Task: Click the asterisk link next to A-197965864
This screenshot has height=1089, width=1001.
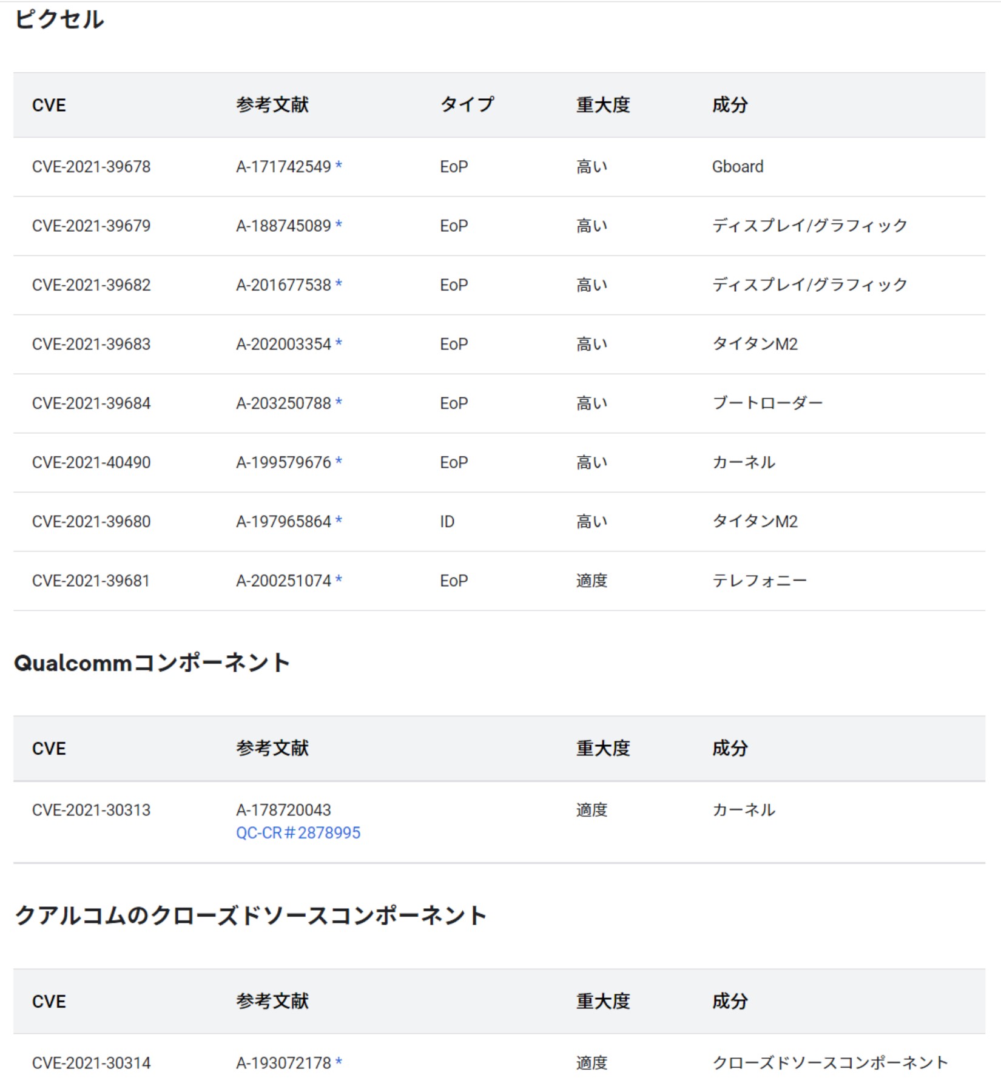Action: 339,520
